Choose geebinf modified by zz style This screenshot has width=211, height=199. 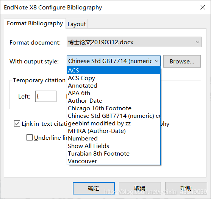point(114,123)
